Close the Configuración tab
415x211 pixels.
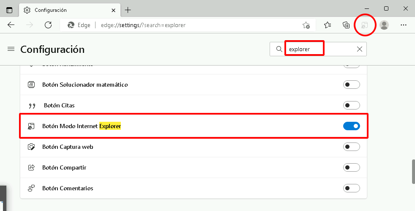(113, 10)
